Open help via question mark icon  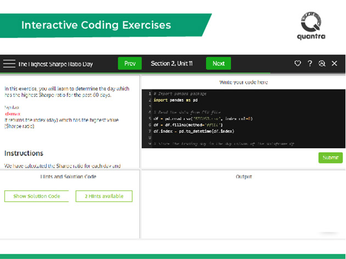[310, 64]
